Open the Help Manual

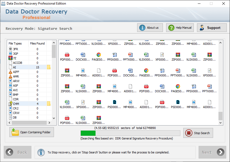pyautogui.click(x=180, y=28)
